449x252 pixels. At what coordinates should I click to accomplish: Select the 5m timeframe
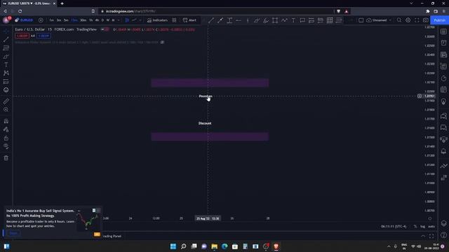click(x=66, y=20)
